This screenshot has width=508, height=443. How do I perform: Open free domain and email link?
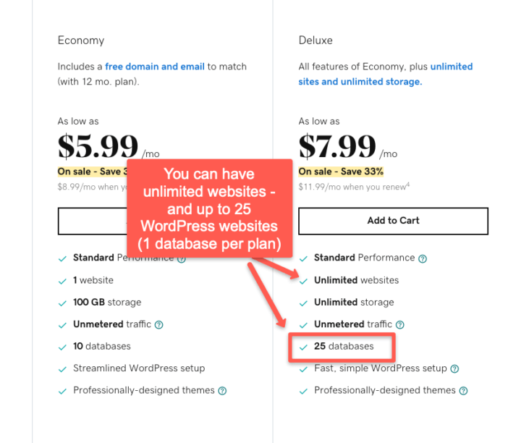coord(155,67)
